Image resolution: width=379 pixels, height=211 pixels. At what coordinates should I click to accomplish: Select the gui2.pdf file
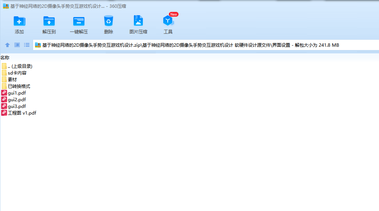coord(14,100)
